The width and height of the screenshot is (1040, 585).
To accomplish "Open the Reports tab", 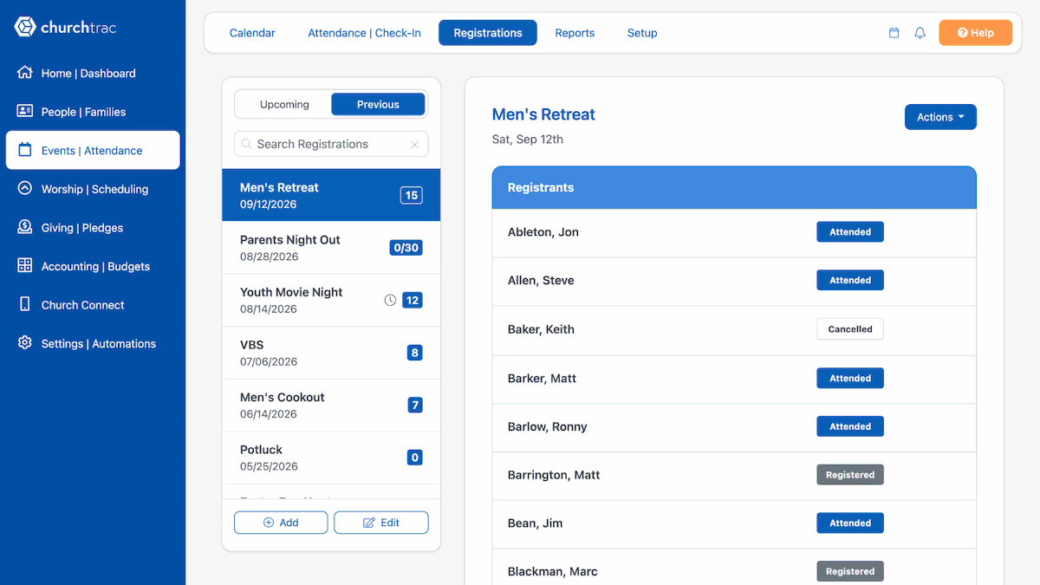I will tap(575, 33).
